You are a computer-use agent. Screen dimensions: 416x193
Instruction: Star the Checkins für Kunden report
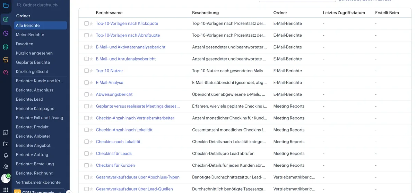click(x=92, y=165)
